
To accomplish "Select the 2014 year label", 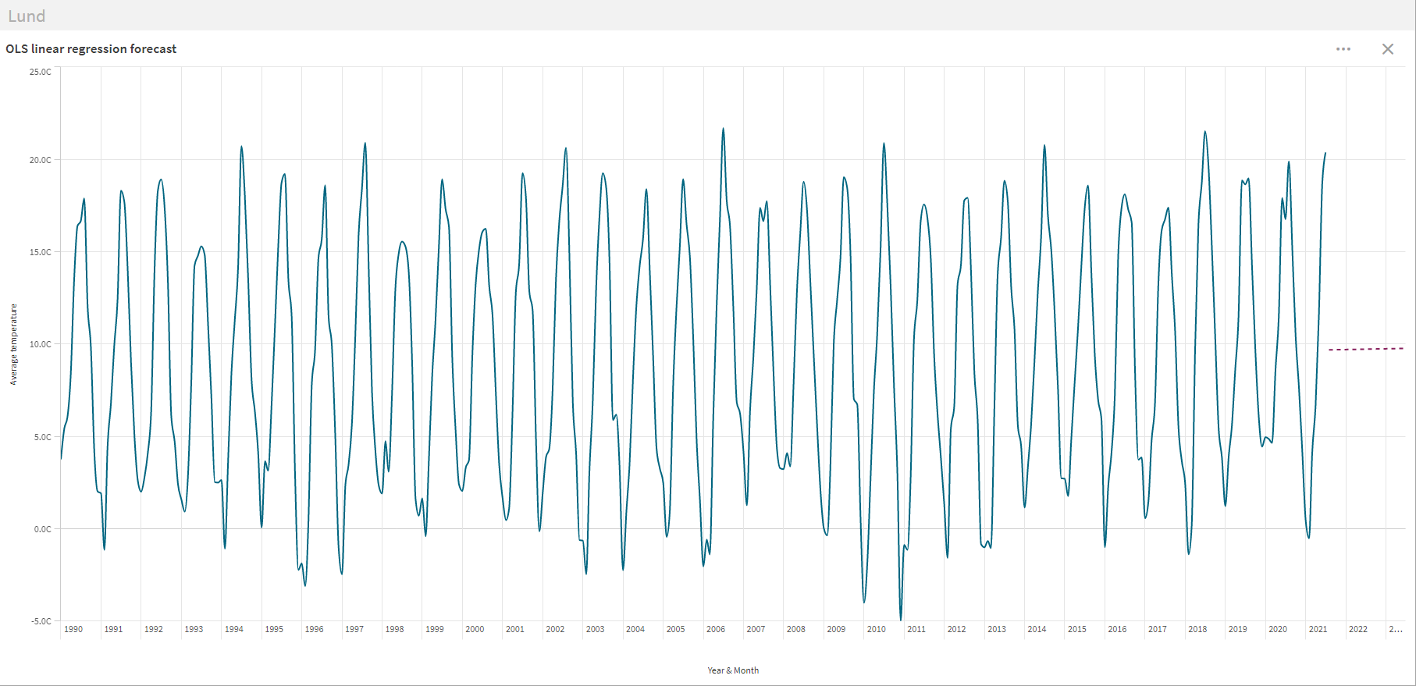I will pos(1037,629).
